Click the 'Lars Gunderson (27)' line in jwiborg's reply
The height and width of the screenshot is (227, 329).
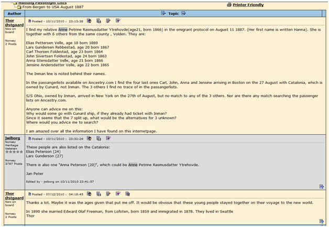[45, 156]
